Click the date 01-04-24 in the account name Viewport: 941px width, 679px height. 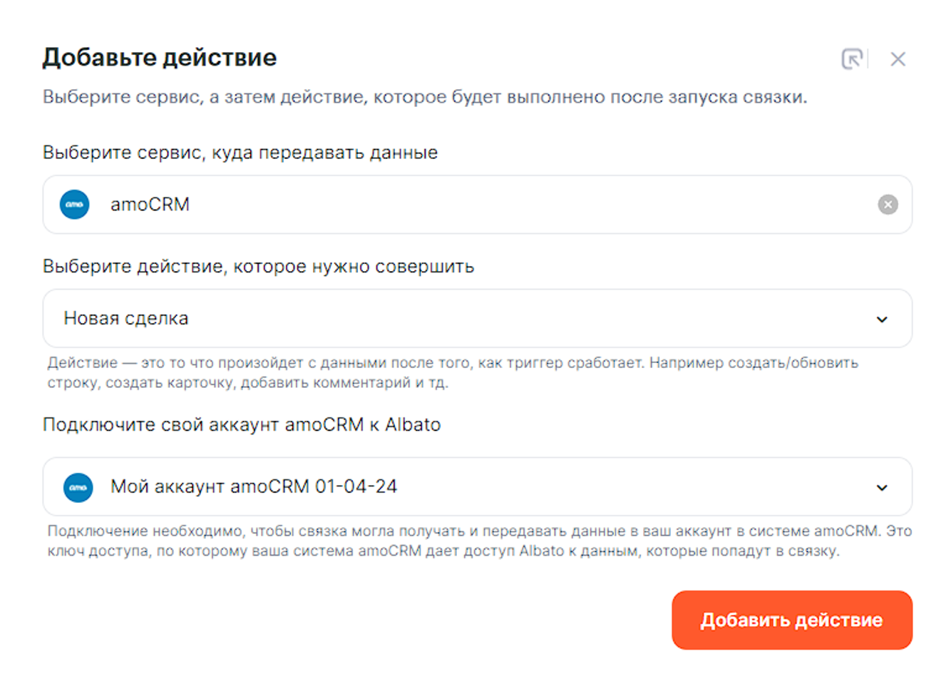pyautogui.click(x=356, y=486)
